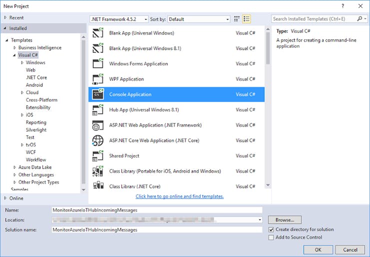Click the project Name input field
This screenshot has height=257, width=370.
coord(157,210)
